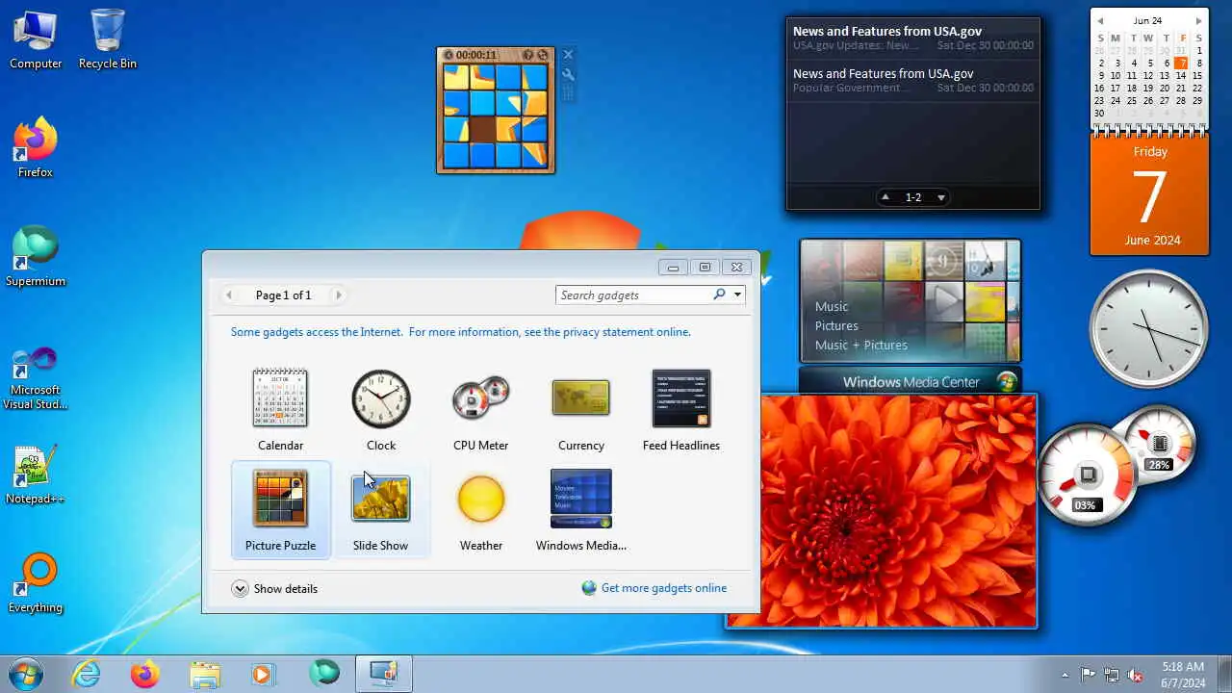The height and width of the screenshot is (693, 1232).
Task: Click the Search gadgets input field
Action: click(635, 295)
